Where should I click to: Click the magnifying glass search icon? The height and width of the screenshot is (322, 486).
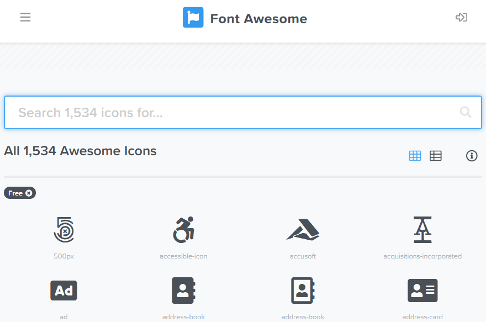click(x=466, y=112)
